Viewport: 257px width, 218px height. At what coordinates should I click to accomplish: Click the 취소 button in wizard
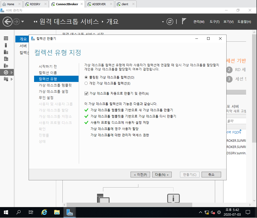click(211, 175)
